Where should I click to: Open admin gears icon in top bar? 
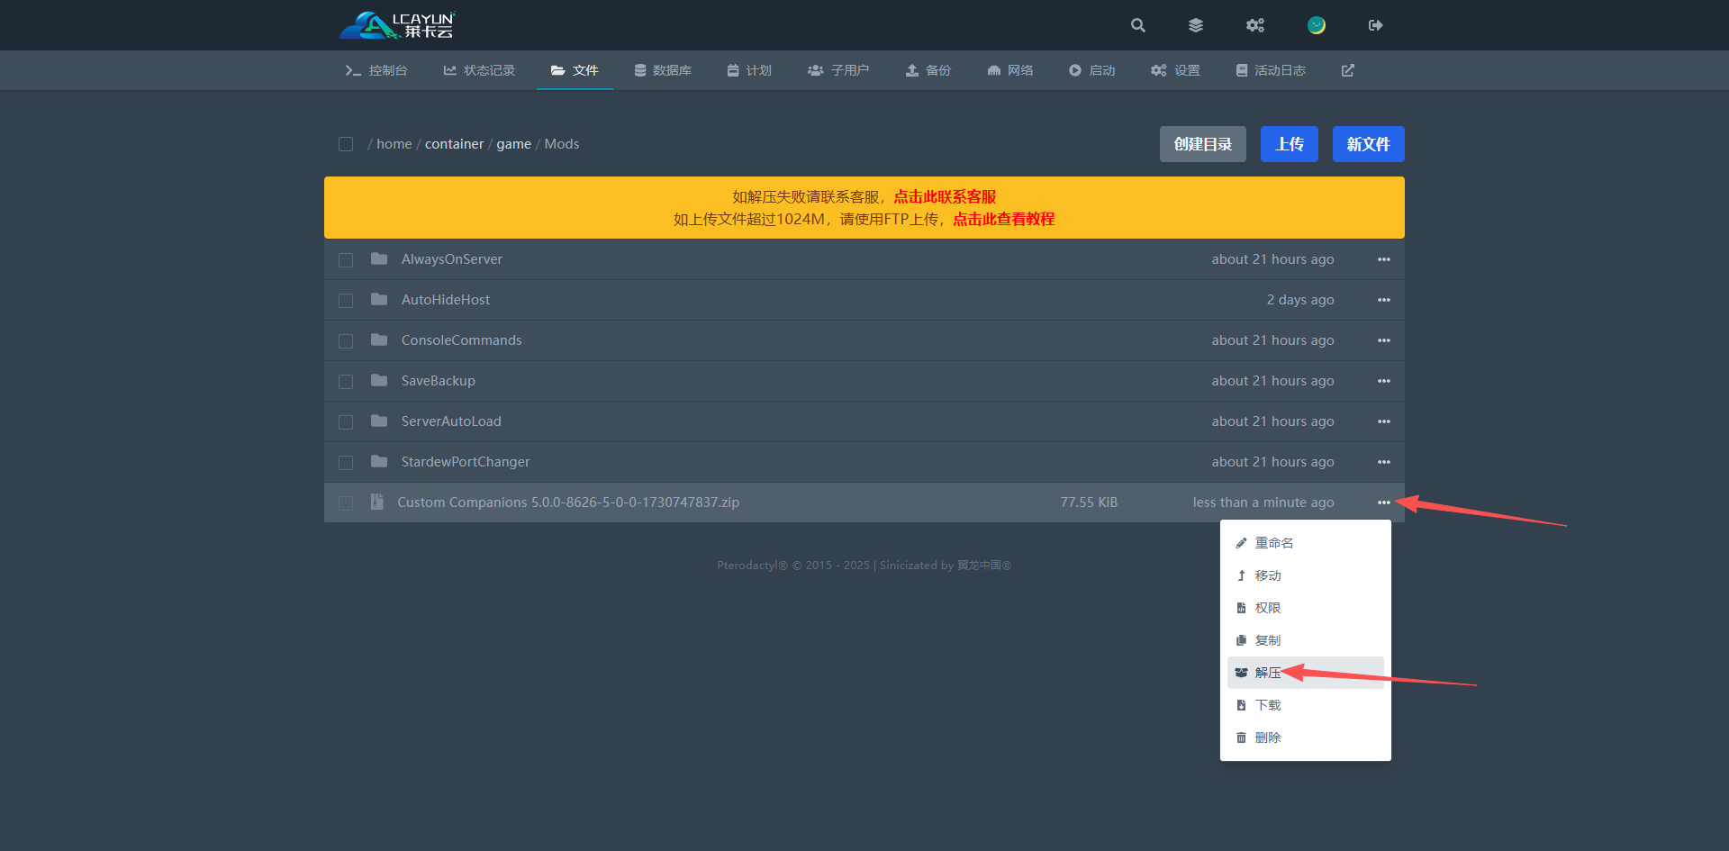coord(1255,25)
